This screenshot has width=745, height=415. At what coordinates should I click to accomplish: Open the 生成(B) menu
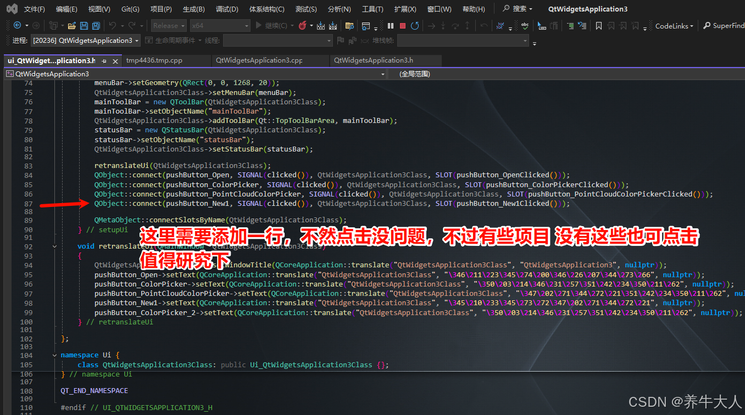(x=193, y=9)
